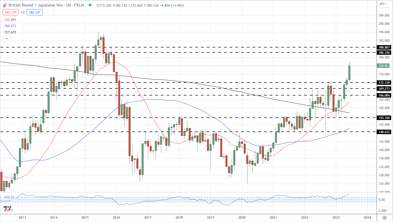Click the 2013 time axis label
The image size is (393, 222).
pyautogui.click(x=22, y=218)
